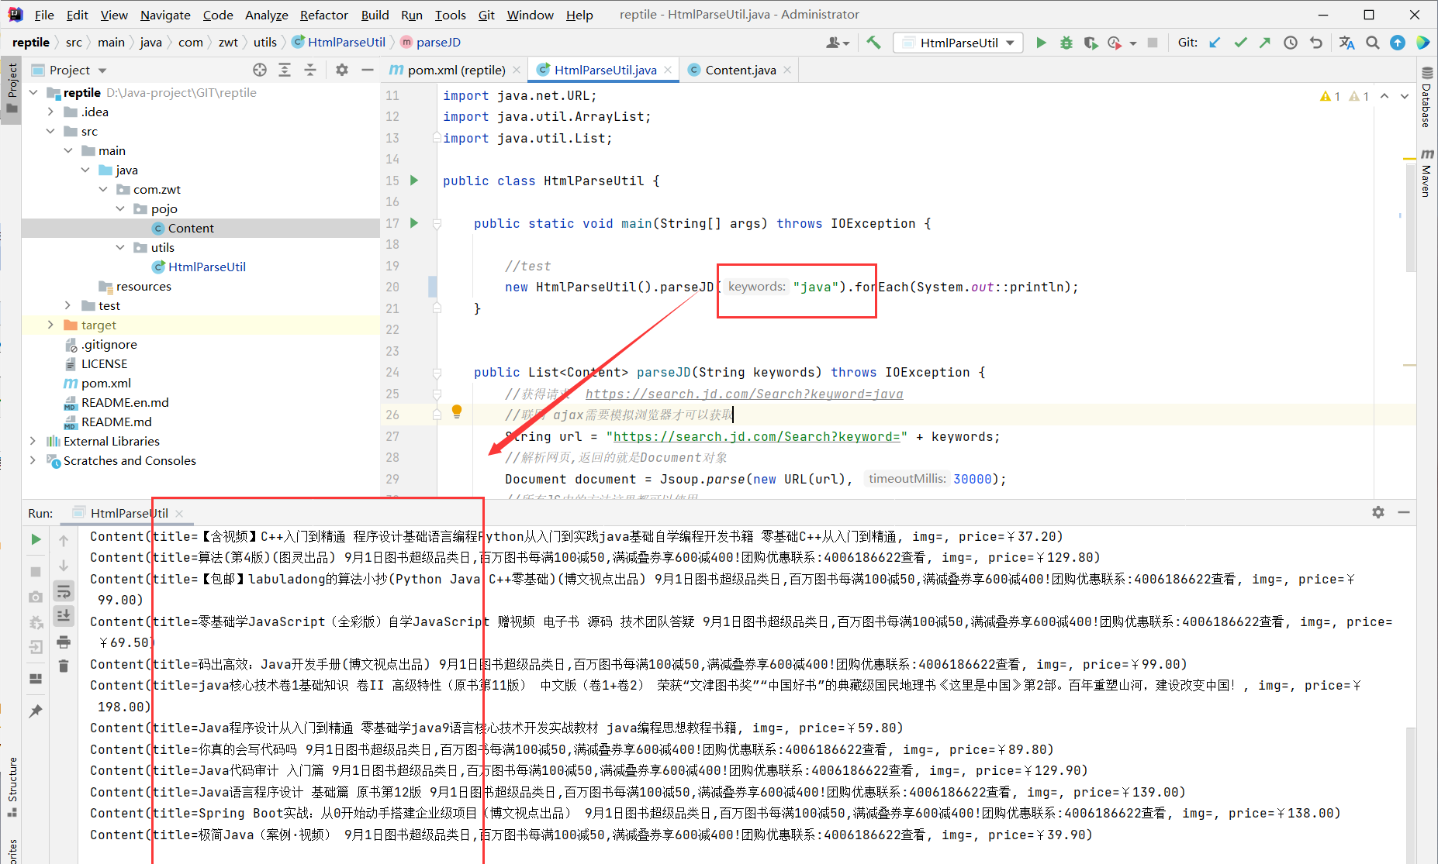Expand the test folder
This screenshot has width=1438, height=864.
click(68, 305)
